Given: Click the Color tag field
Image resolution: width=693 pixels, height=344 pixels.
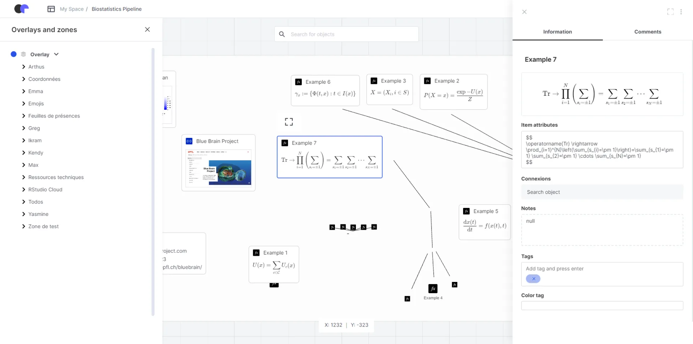Looking at the screenshot, I should tap(602, 306).
